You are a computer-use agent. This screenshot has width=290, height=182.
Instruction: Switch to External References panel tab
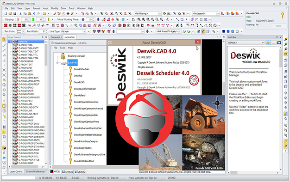(35, 171)
